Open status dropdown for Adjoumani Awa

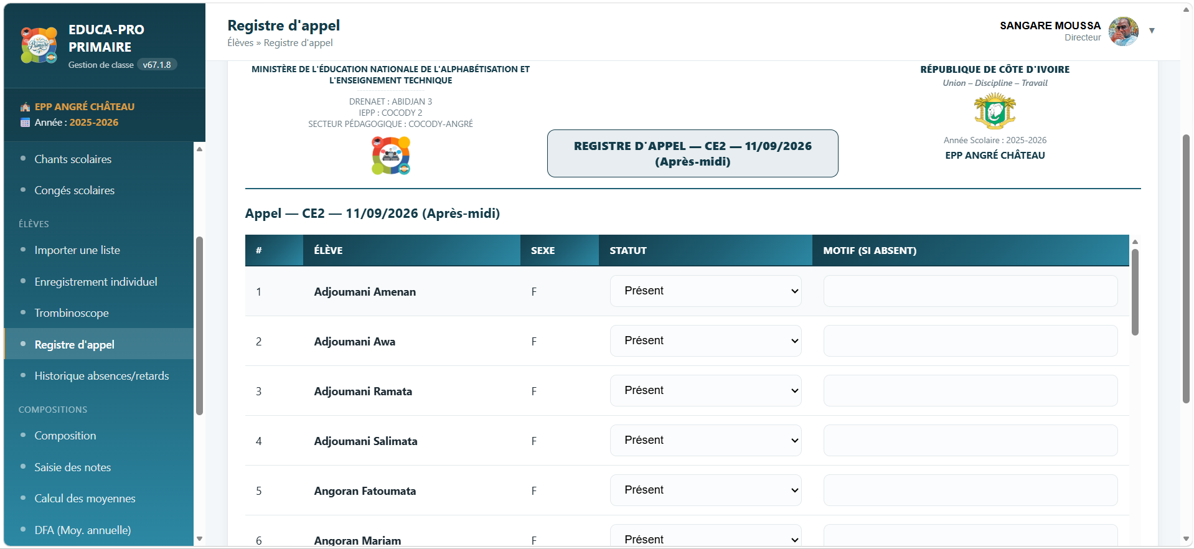(x=705, y=341)
